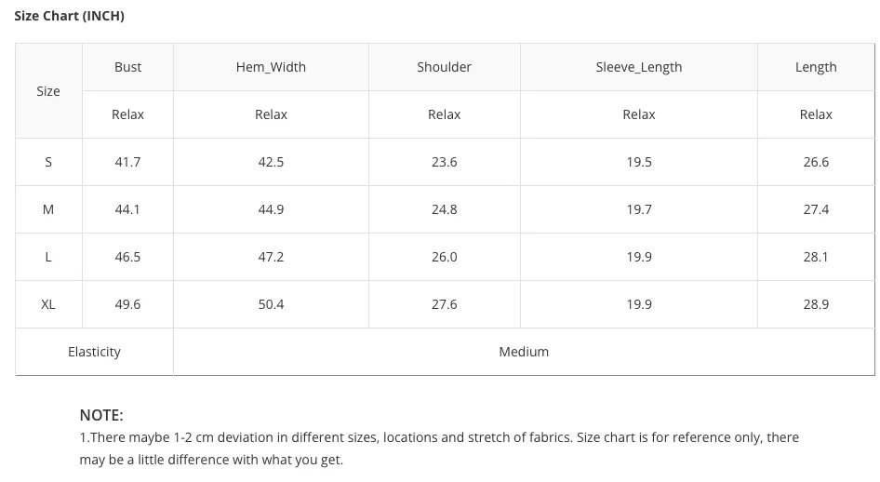Select shoulder value 24.8 for size M
This screenshot has width=880, height=482.
(x=444, y=209)
